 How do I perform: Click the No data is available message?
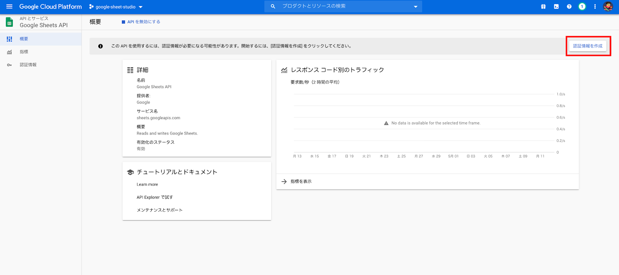pos(436,123)
